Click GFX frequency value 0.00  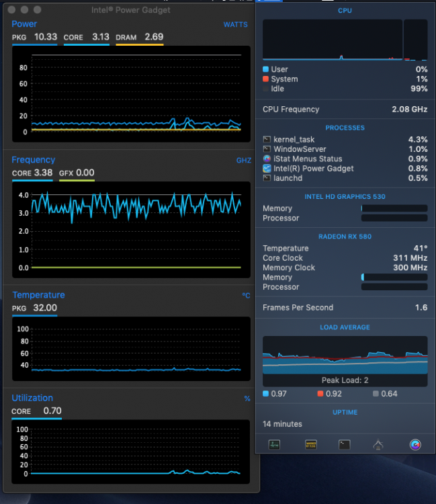85,173
